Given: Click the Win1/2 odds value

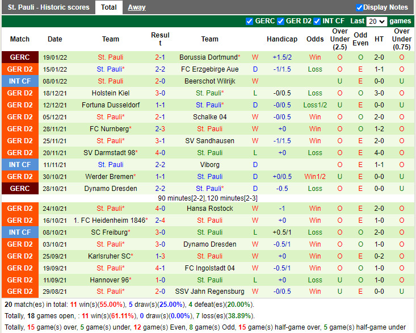Looking at the screenshot, I should point(315,177).
